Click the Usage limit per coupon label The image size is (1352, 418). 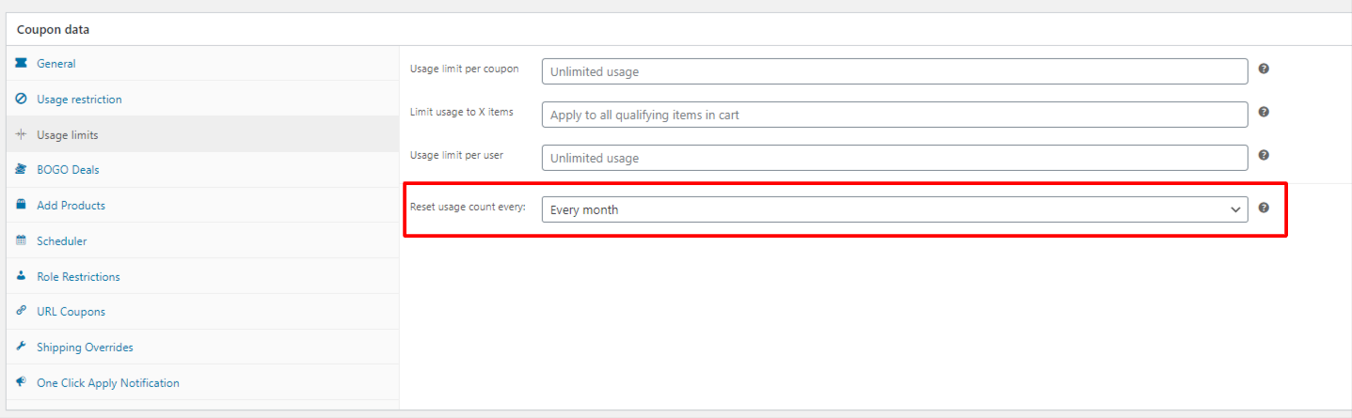[464, 69]
